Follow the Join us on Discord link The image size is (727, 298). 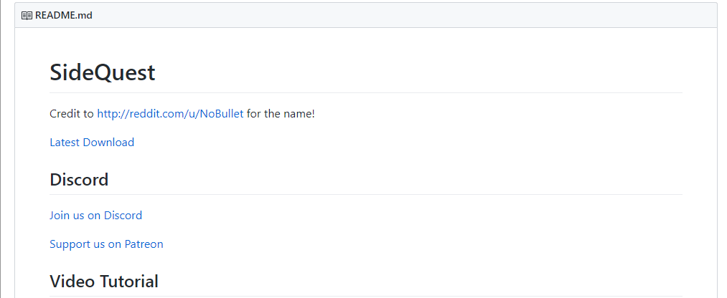point(96,215)
